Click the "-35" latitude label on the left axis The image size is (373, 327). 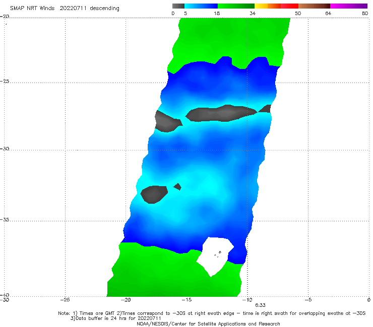(5, 219)
